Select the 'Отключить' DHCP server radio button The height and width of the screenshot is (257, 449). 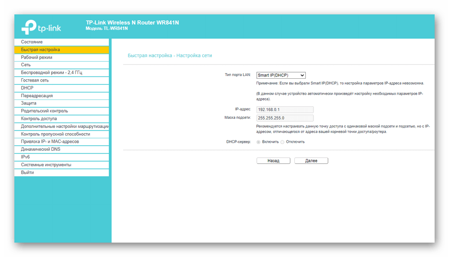(282, 142)
